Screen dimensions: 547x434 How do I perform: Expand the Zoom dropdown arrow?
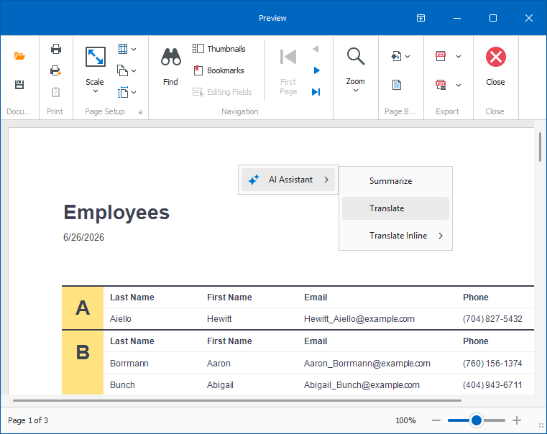click(x=356, y=91)
